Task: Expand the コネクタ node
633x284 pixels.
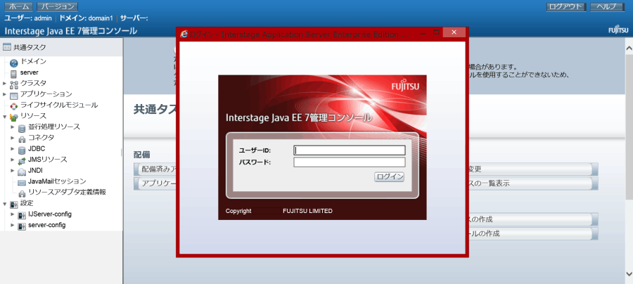Action: (x=13, y=138)
